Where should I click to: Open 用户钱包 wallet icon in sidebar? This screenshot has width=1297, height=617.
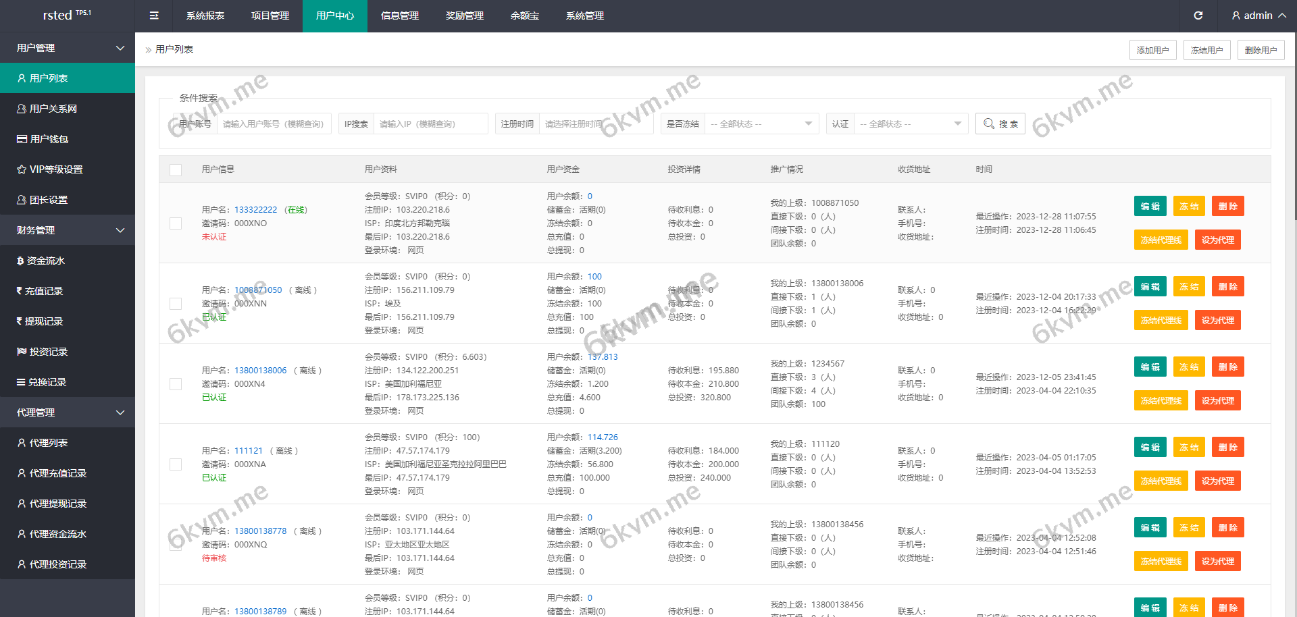point(22,139)
